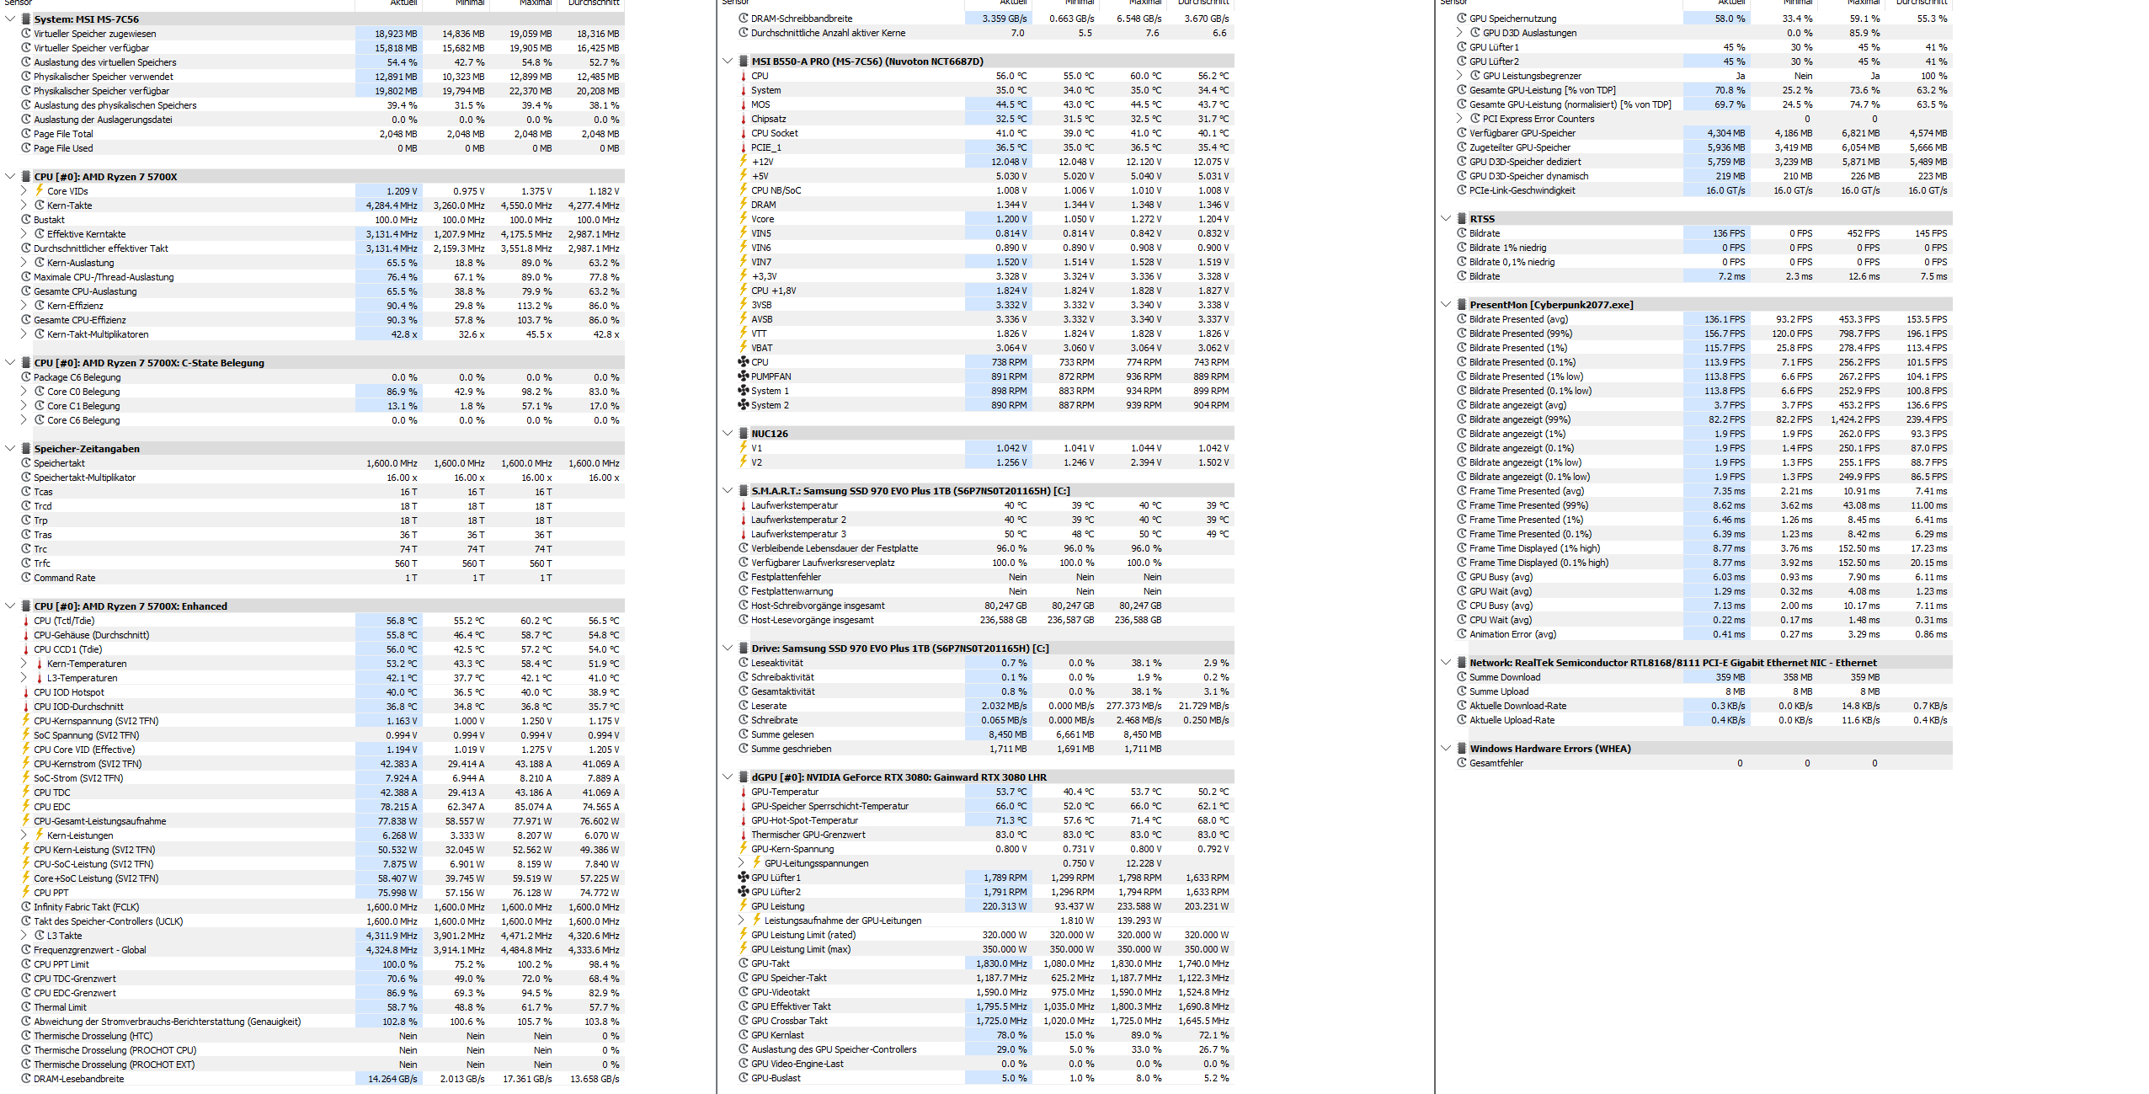Collapse the Speicher-Zeitangaben group
Image resolution: width=2149 pixels, height=1094 pixels.
tap(10, 448)
